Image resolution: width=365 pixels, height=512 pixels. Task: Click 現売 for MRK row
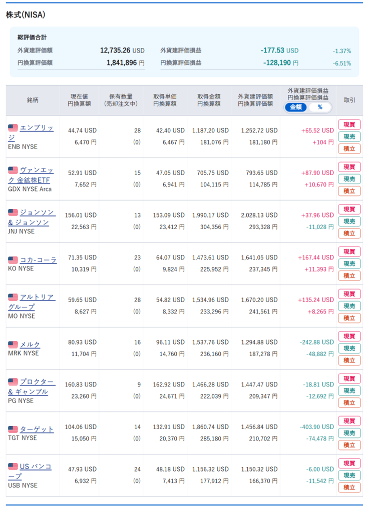pyautogui.click(x=349, y=348)
